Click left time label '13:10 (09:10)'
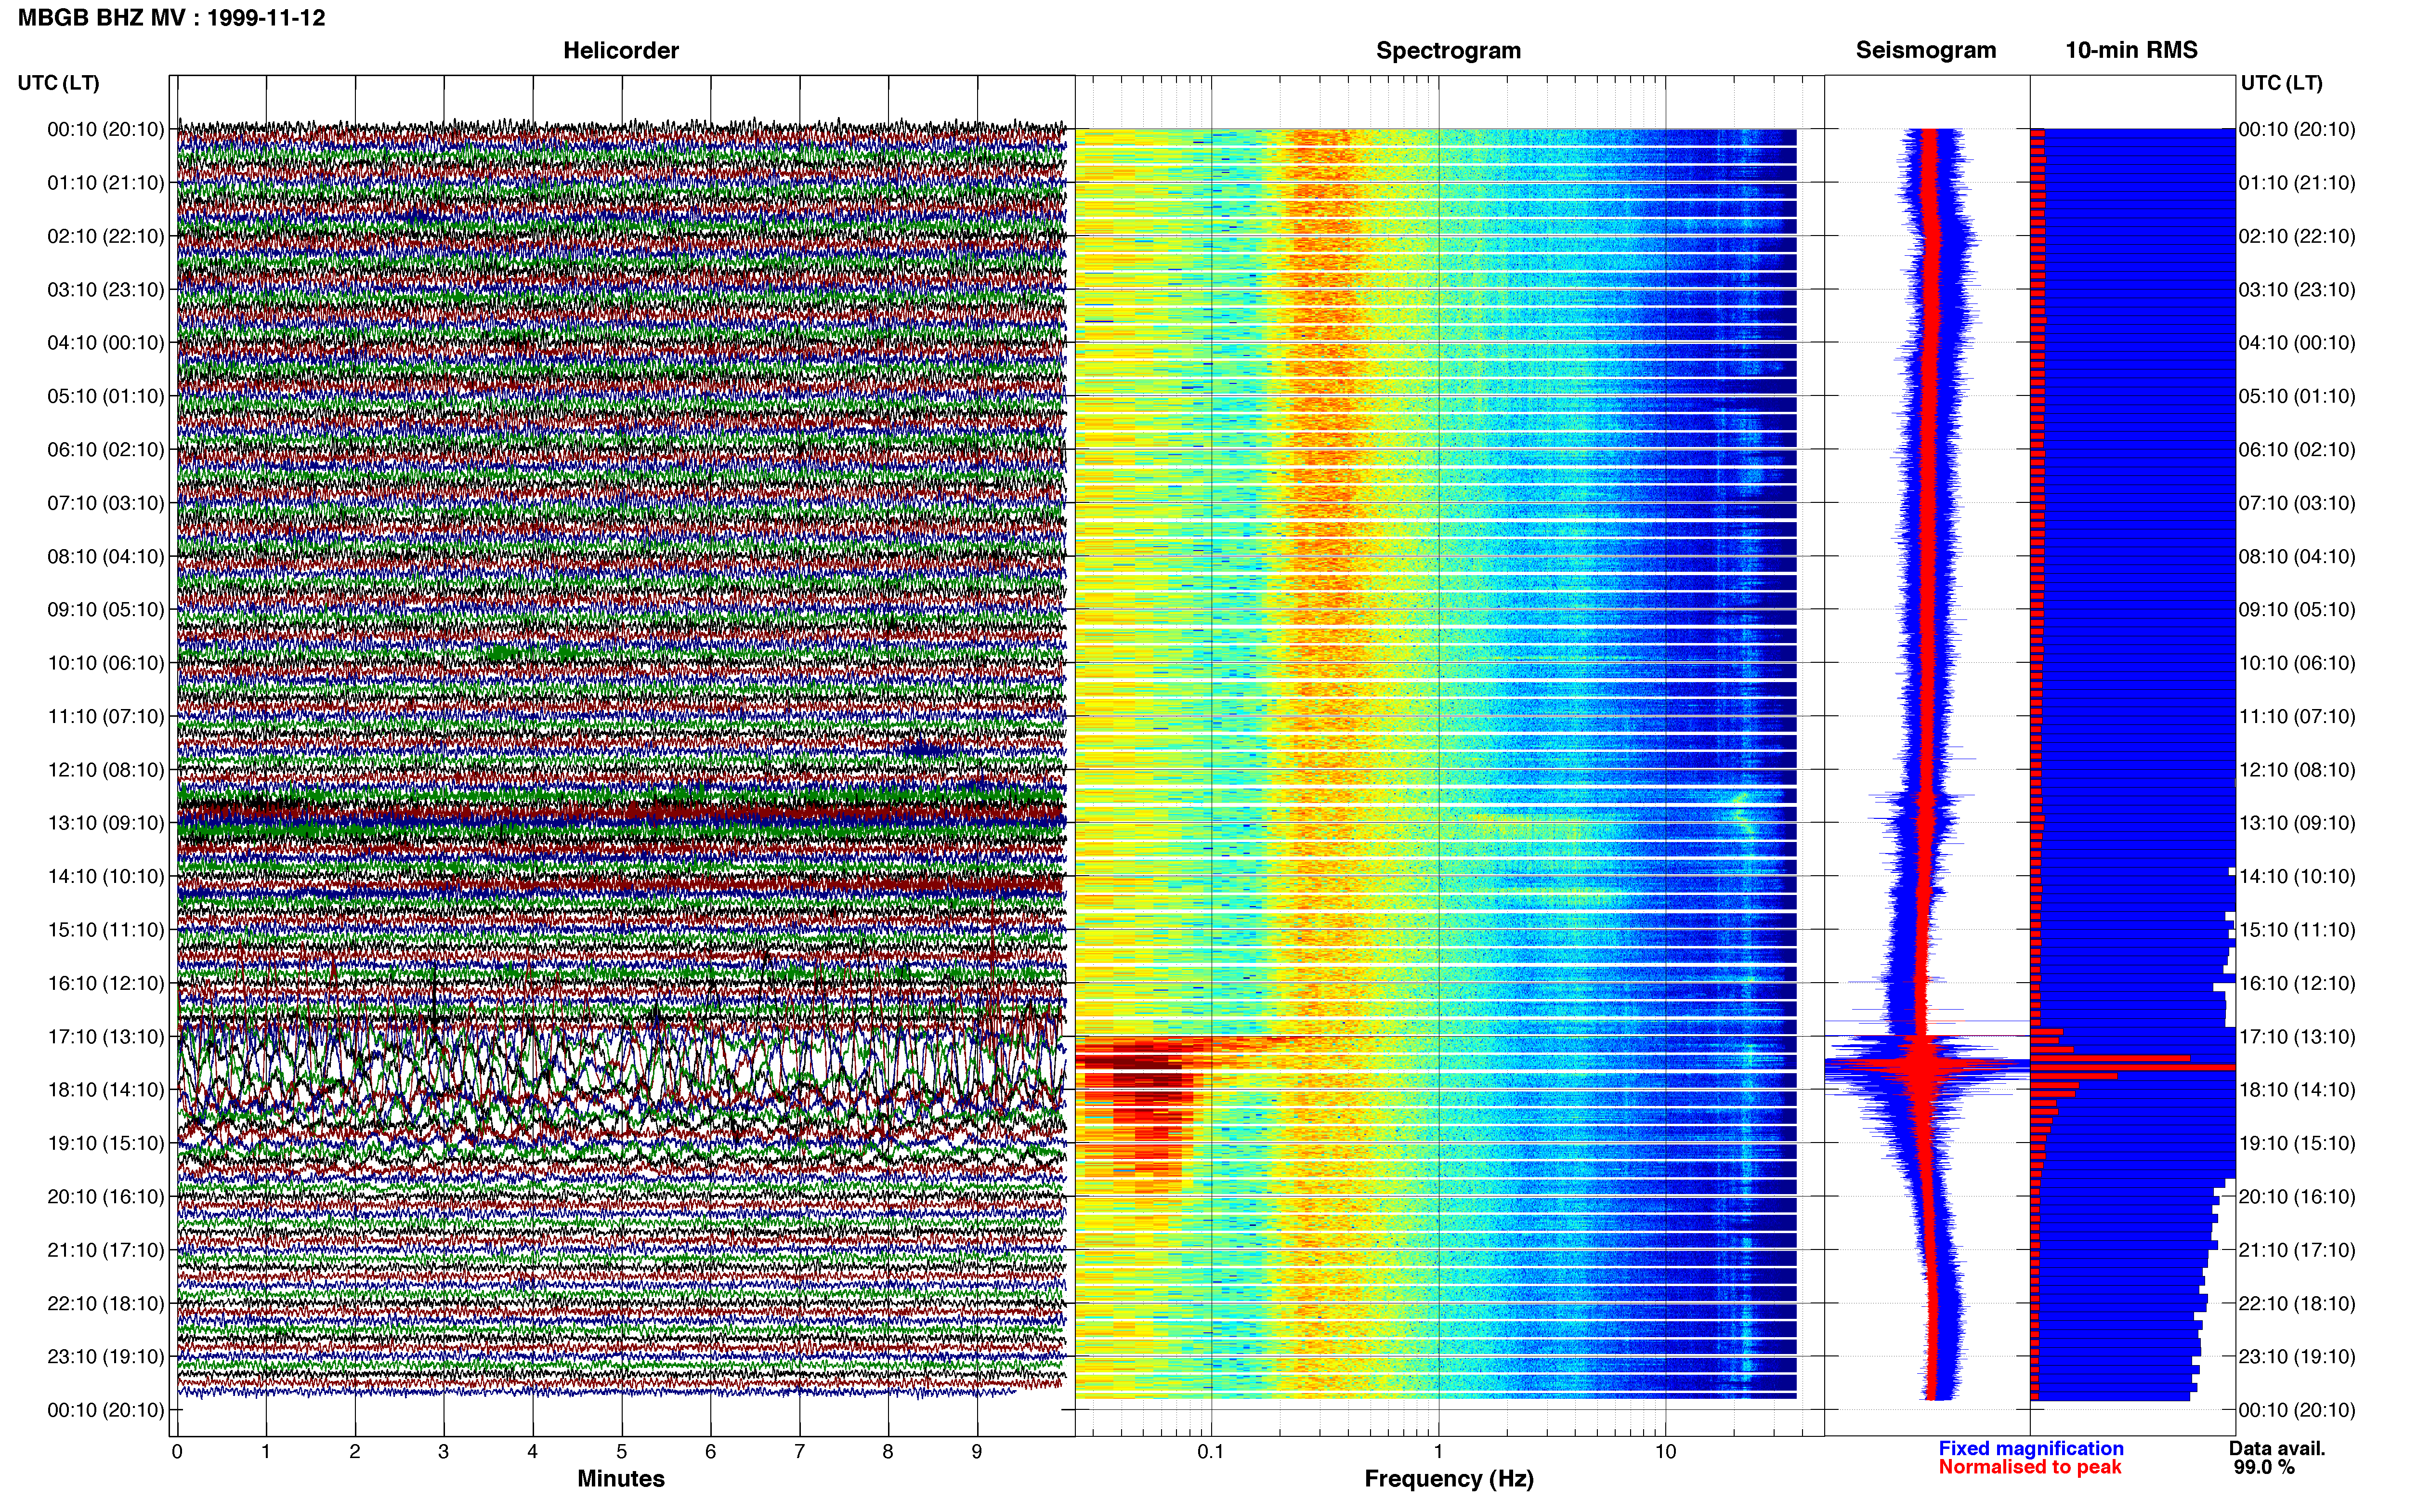Image resolution: width=2417 pixels, height=1512 pixels. point(106,822)
